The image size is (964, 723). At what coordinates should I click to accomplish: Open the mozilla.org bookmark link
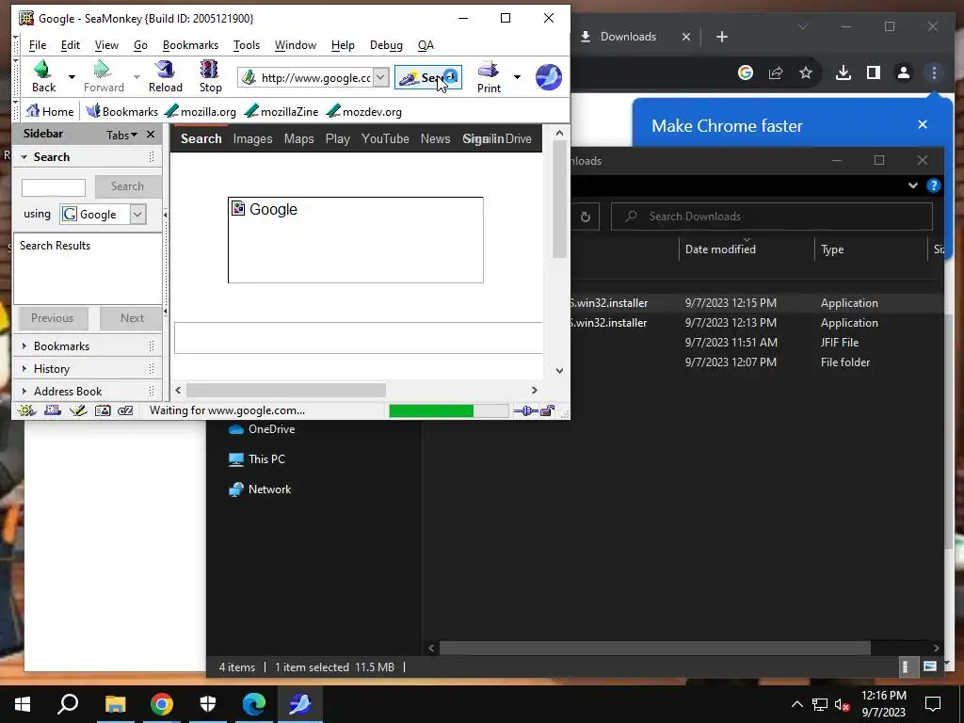[x=201, y=111]
